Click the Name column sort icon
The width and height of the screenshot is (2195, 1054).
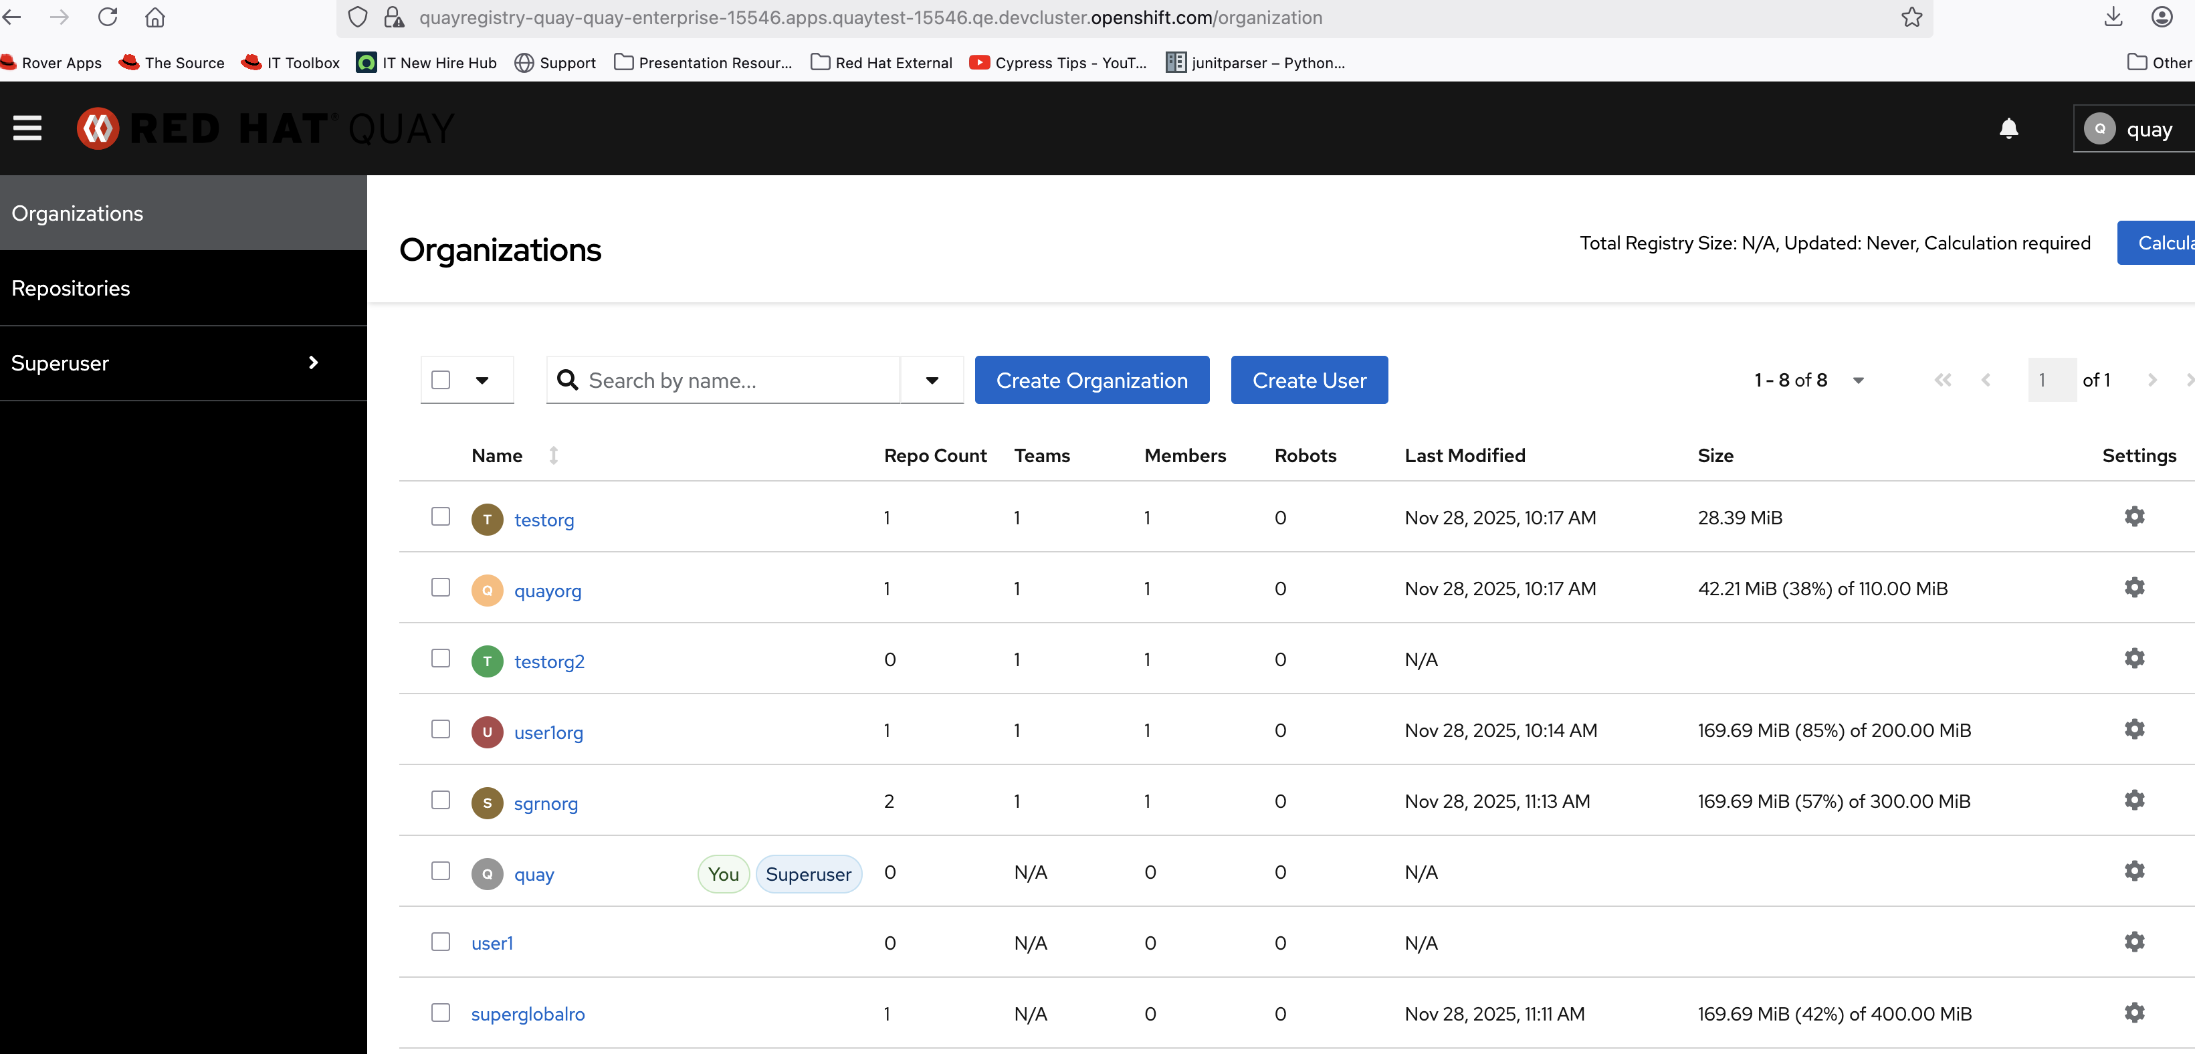554,456
